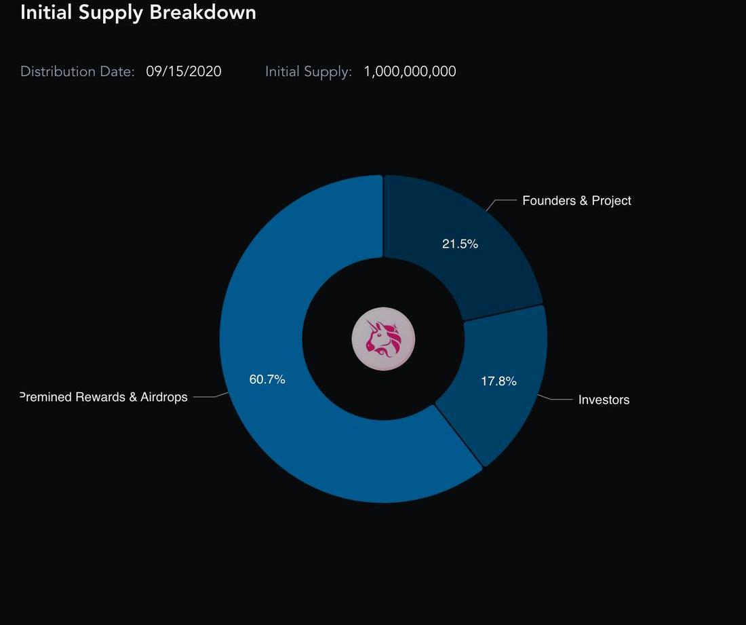Image resolution: width=746 pixels, height=625 pixels.
Task: Click the 60.7% percentage value
Action: coord(267,380)
